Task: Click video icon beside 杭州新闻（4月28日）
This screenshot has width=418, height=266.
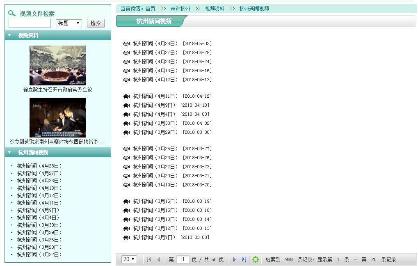Action: pos(127,44)
